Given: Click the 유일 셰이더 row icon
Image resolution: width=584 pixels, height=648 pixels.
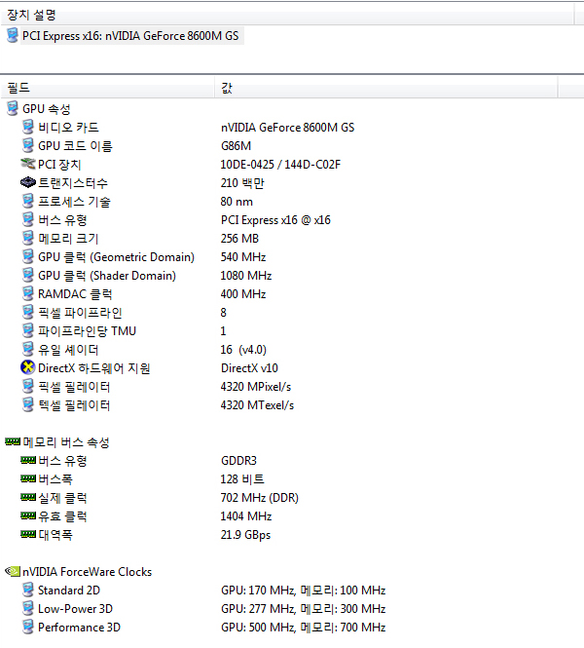Looking at the screenshot, I should (x=28, y=349).
